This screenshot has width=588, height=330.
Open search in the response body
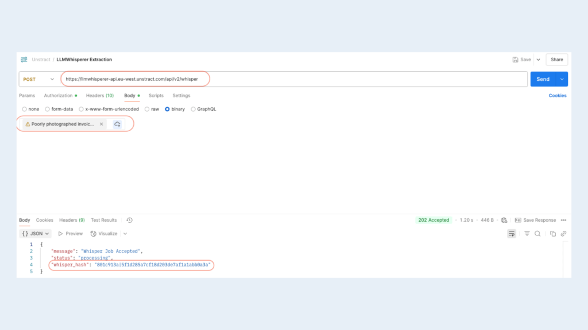click(537, 234)
